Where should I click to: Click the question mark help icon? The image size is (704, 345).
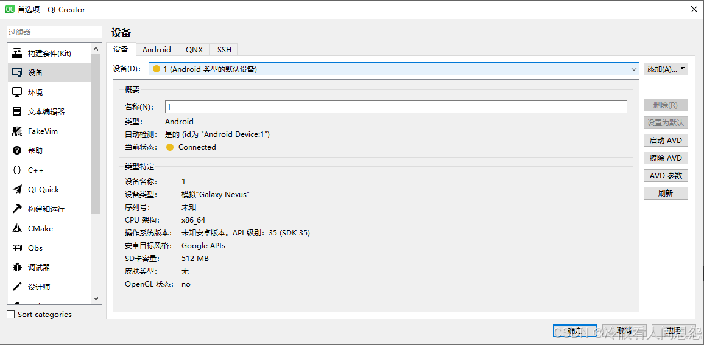pos(17,150)
